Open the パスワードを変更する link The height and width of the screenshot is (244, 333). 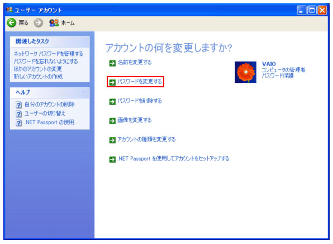[x=140, y=82]
